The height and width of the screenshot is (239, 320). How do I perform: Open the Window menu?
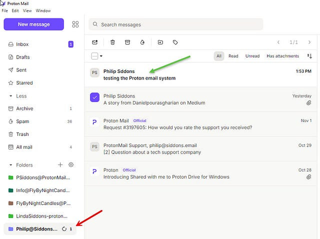[43, 10]
